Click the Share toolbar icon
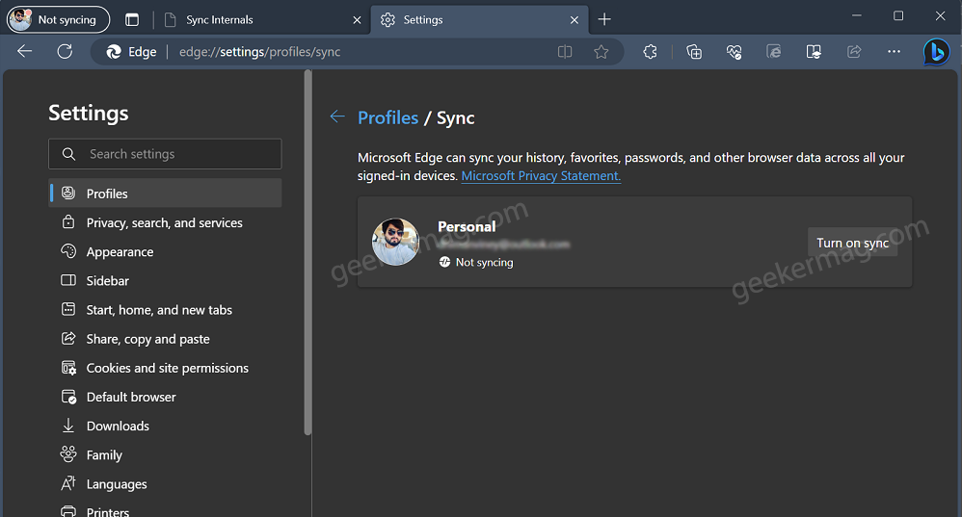 854,52
